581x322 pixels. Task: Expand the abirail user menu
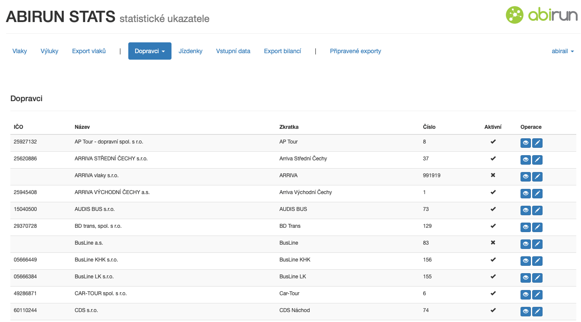point(563,51)
